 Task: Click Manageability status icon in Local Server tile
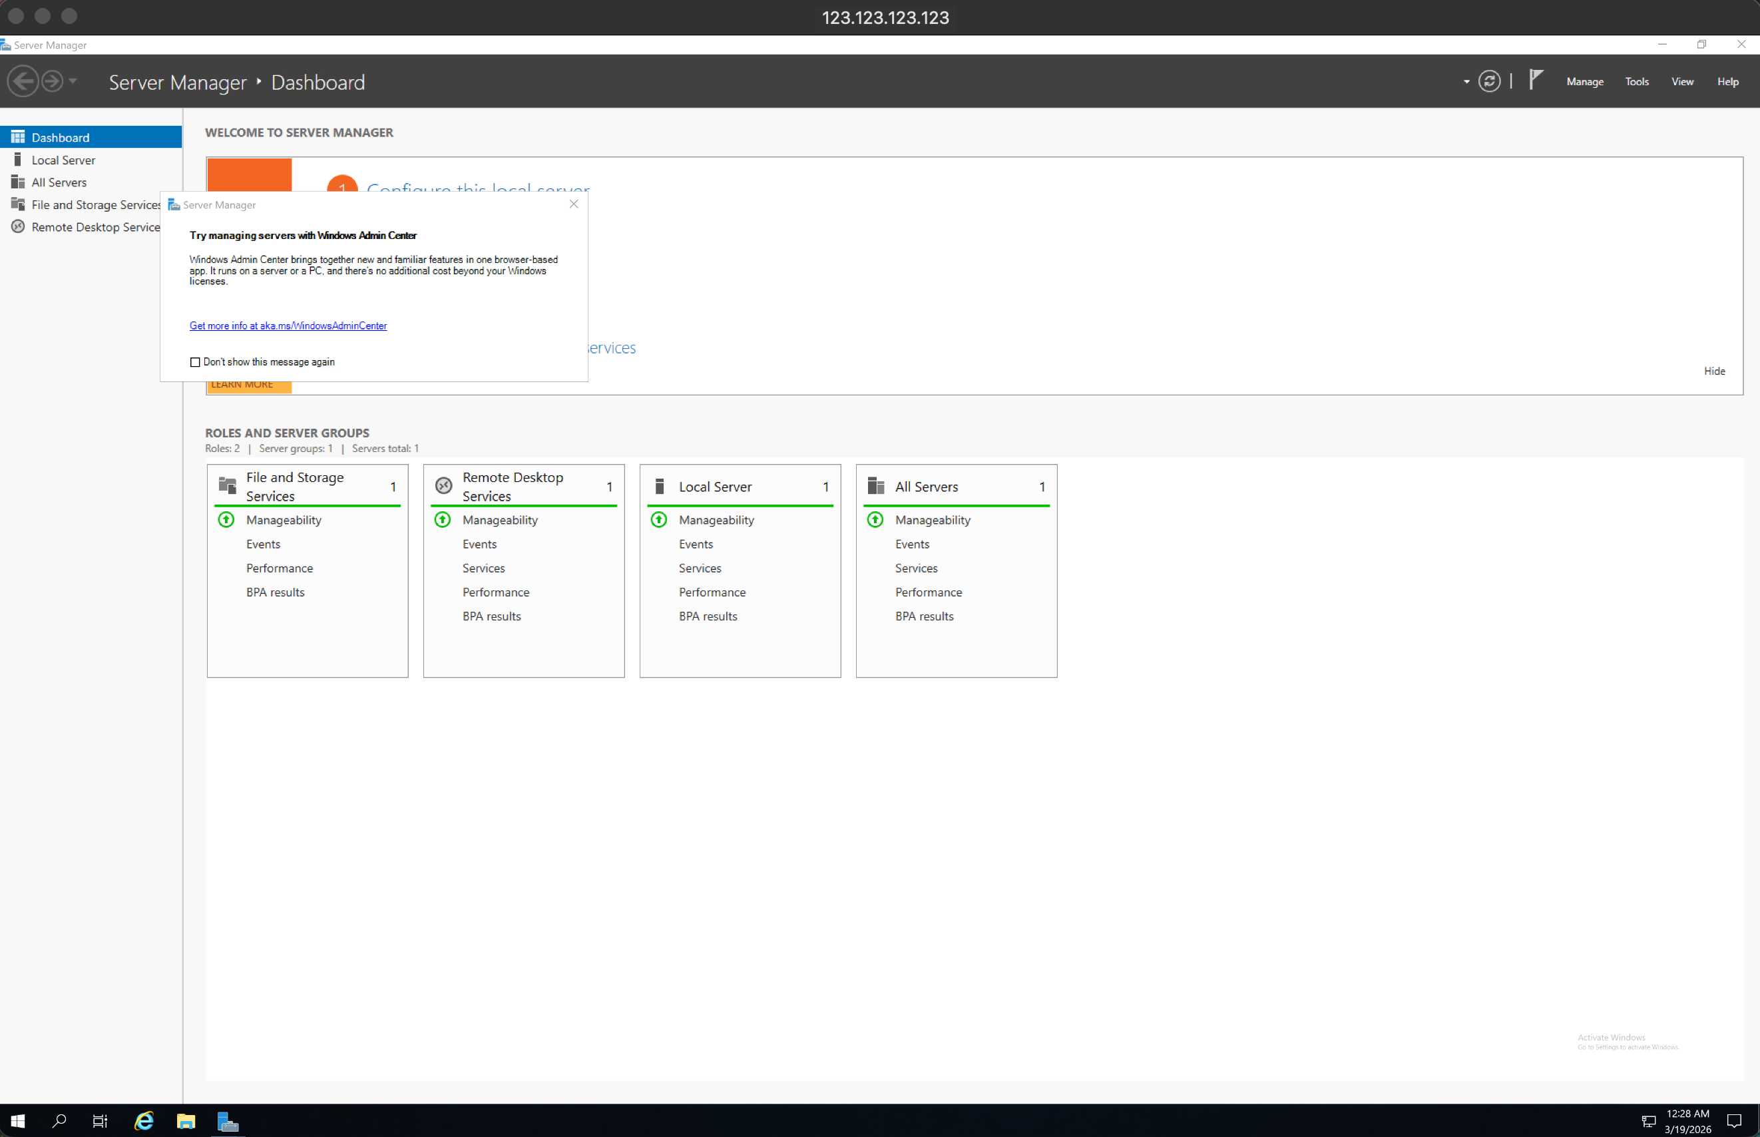click(659, 520)
